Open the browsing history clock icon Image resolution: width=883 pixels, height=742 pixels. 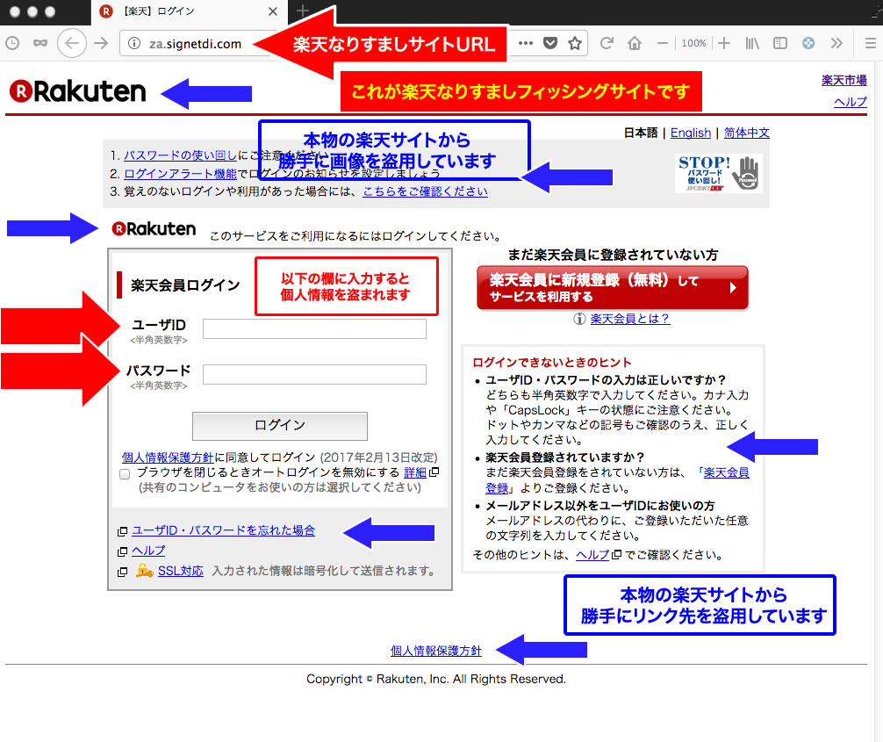pos(12,43)
